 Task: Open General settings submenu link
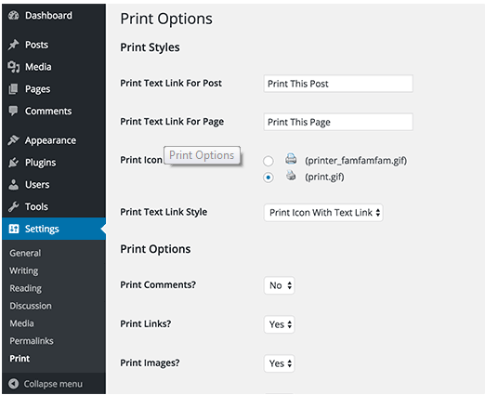pyautogui.click(x=25, y=253)
